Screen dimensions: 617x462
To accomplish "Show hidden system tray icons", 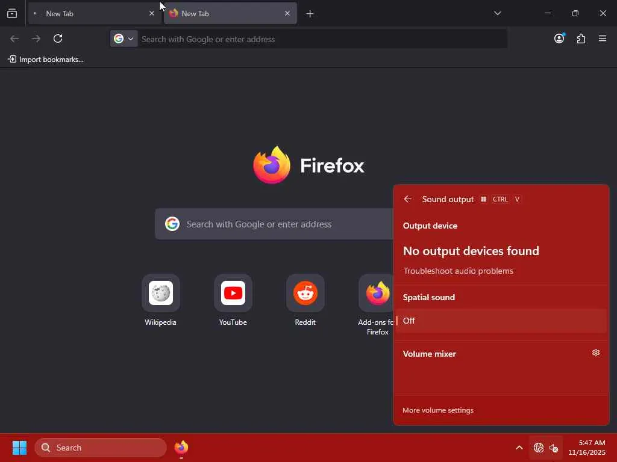I will (519, 448).
